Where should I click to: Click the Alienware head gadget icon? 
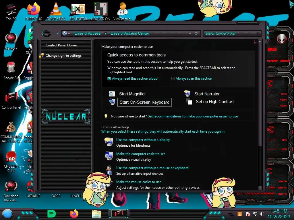coord(282,39)
